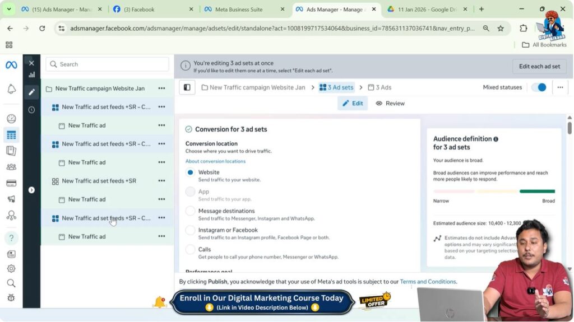Image resolution: width=574 pixels, height=322 pixels.
Task: Open the tab search dropdown chevron
Action: point(9,9)
